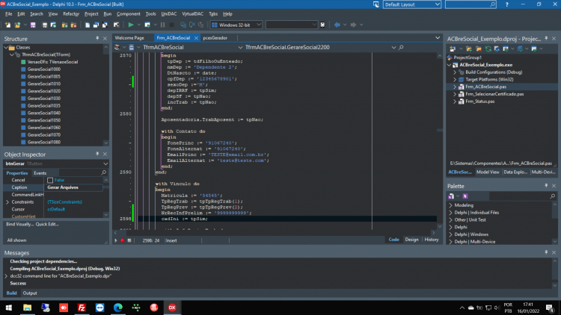Click the Quick Edit link
This screenshot has height=315, width=561.
coord(47,224)
